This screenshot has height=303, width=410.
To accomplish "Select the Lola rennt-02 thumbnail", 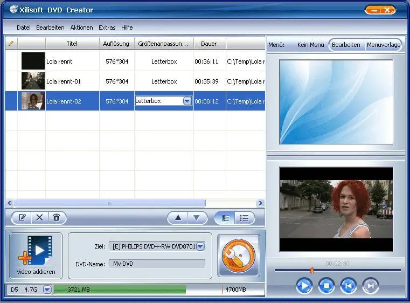I will point(33,101).
